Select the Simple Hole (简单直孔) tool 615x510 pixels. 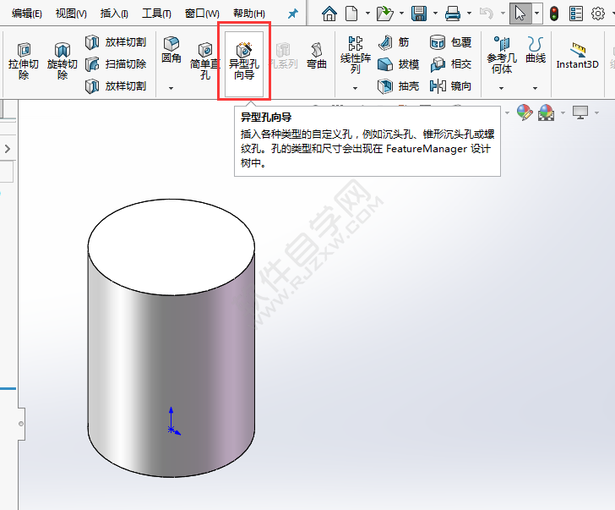(204, 61)
